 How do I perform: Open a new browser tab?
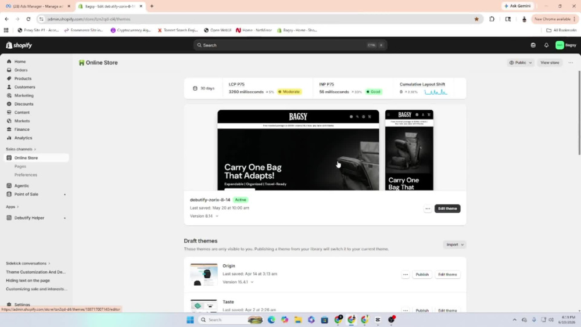click(152, 6)
